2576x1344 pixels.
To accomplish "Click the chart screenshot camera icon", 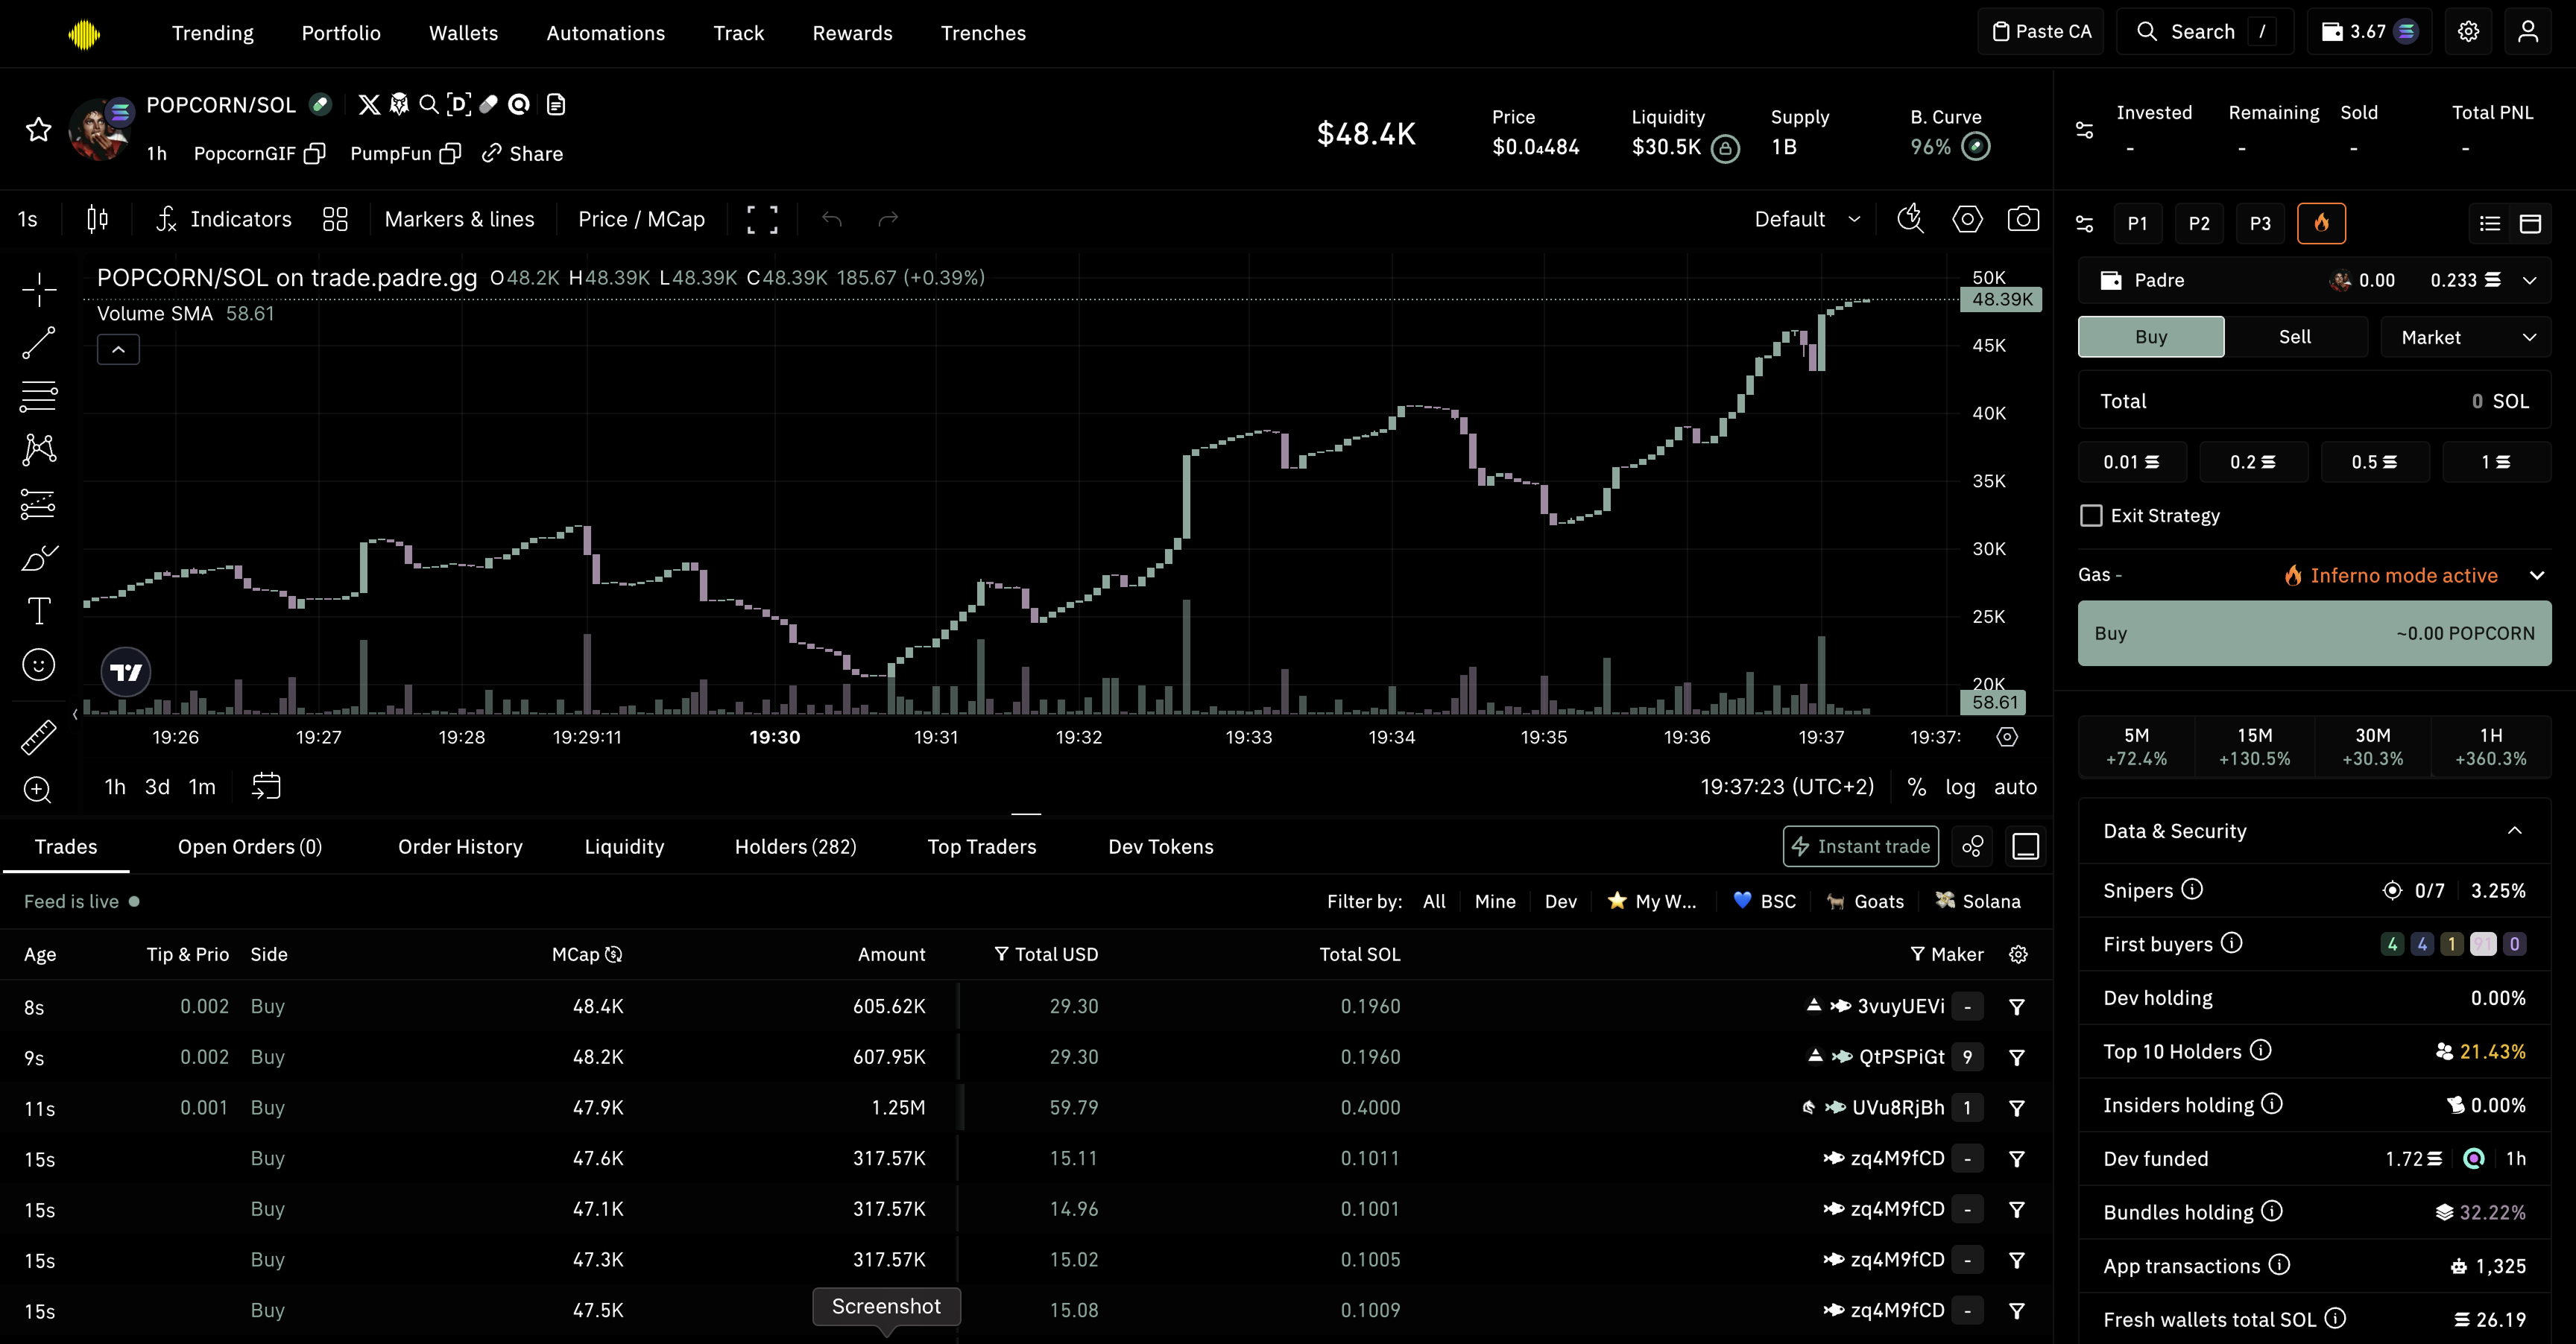I will click(x=2022, y=219).
